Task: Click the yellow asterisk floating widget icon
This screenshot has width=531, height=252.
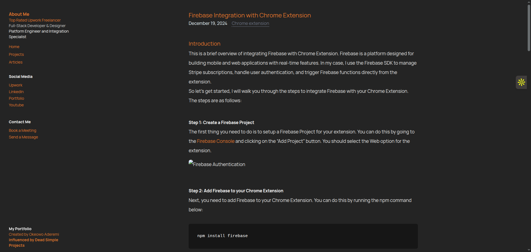Action: (521, 82)
